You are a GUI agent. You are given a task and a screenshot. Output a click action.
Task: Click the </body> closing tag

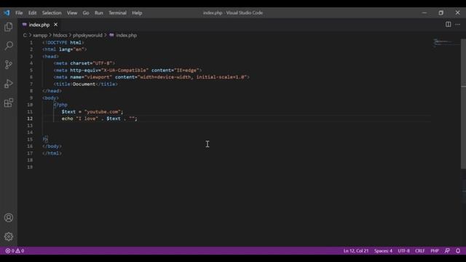[52, 146]
